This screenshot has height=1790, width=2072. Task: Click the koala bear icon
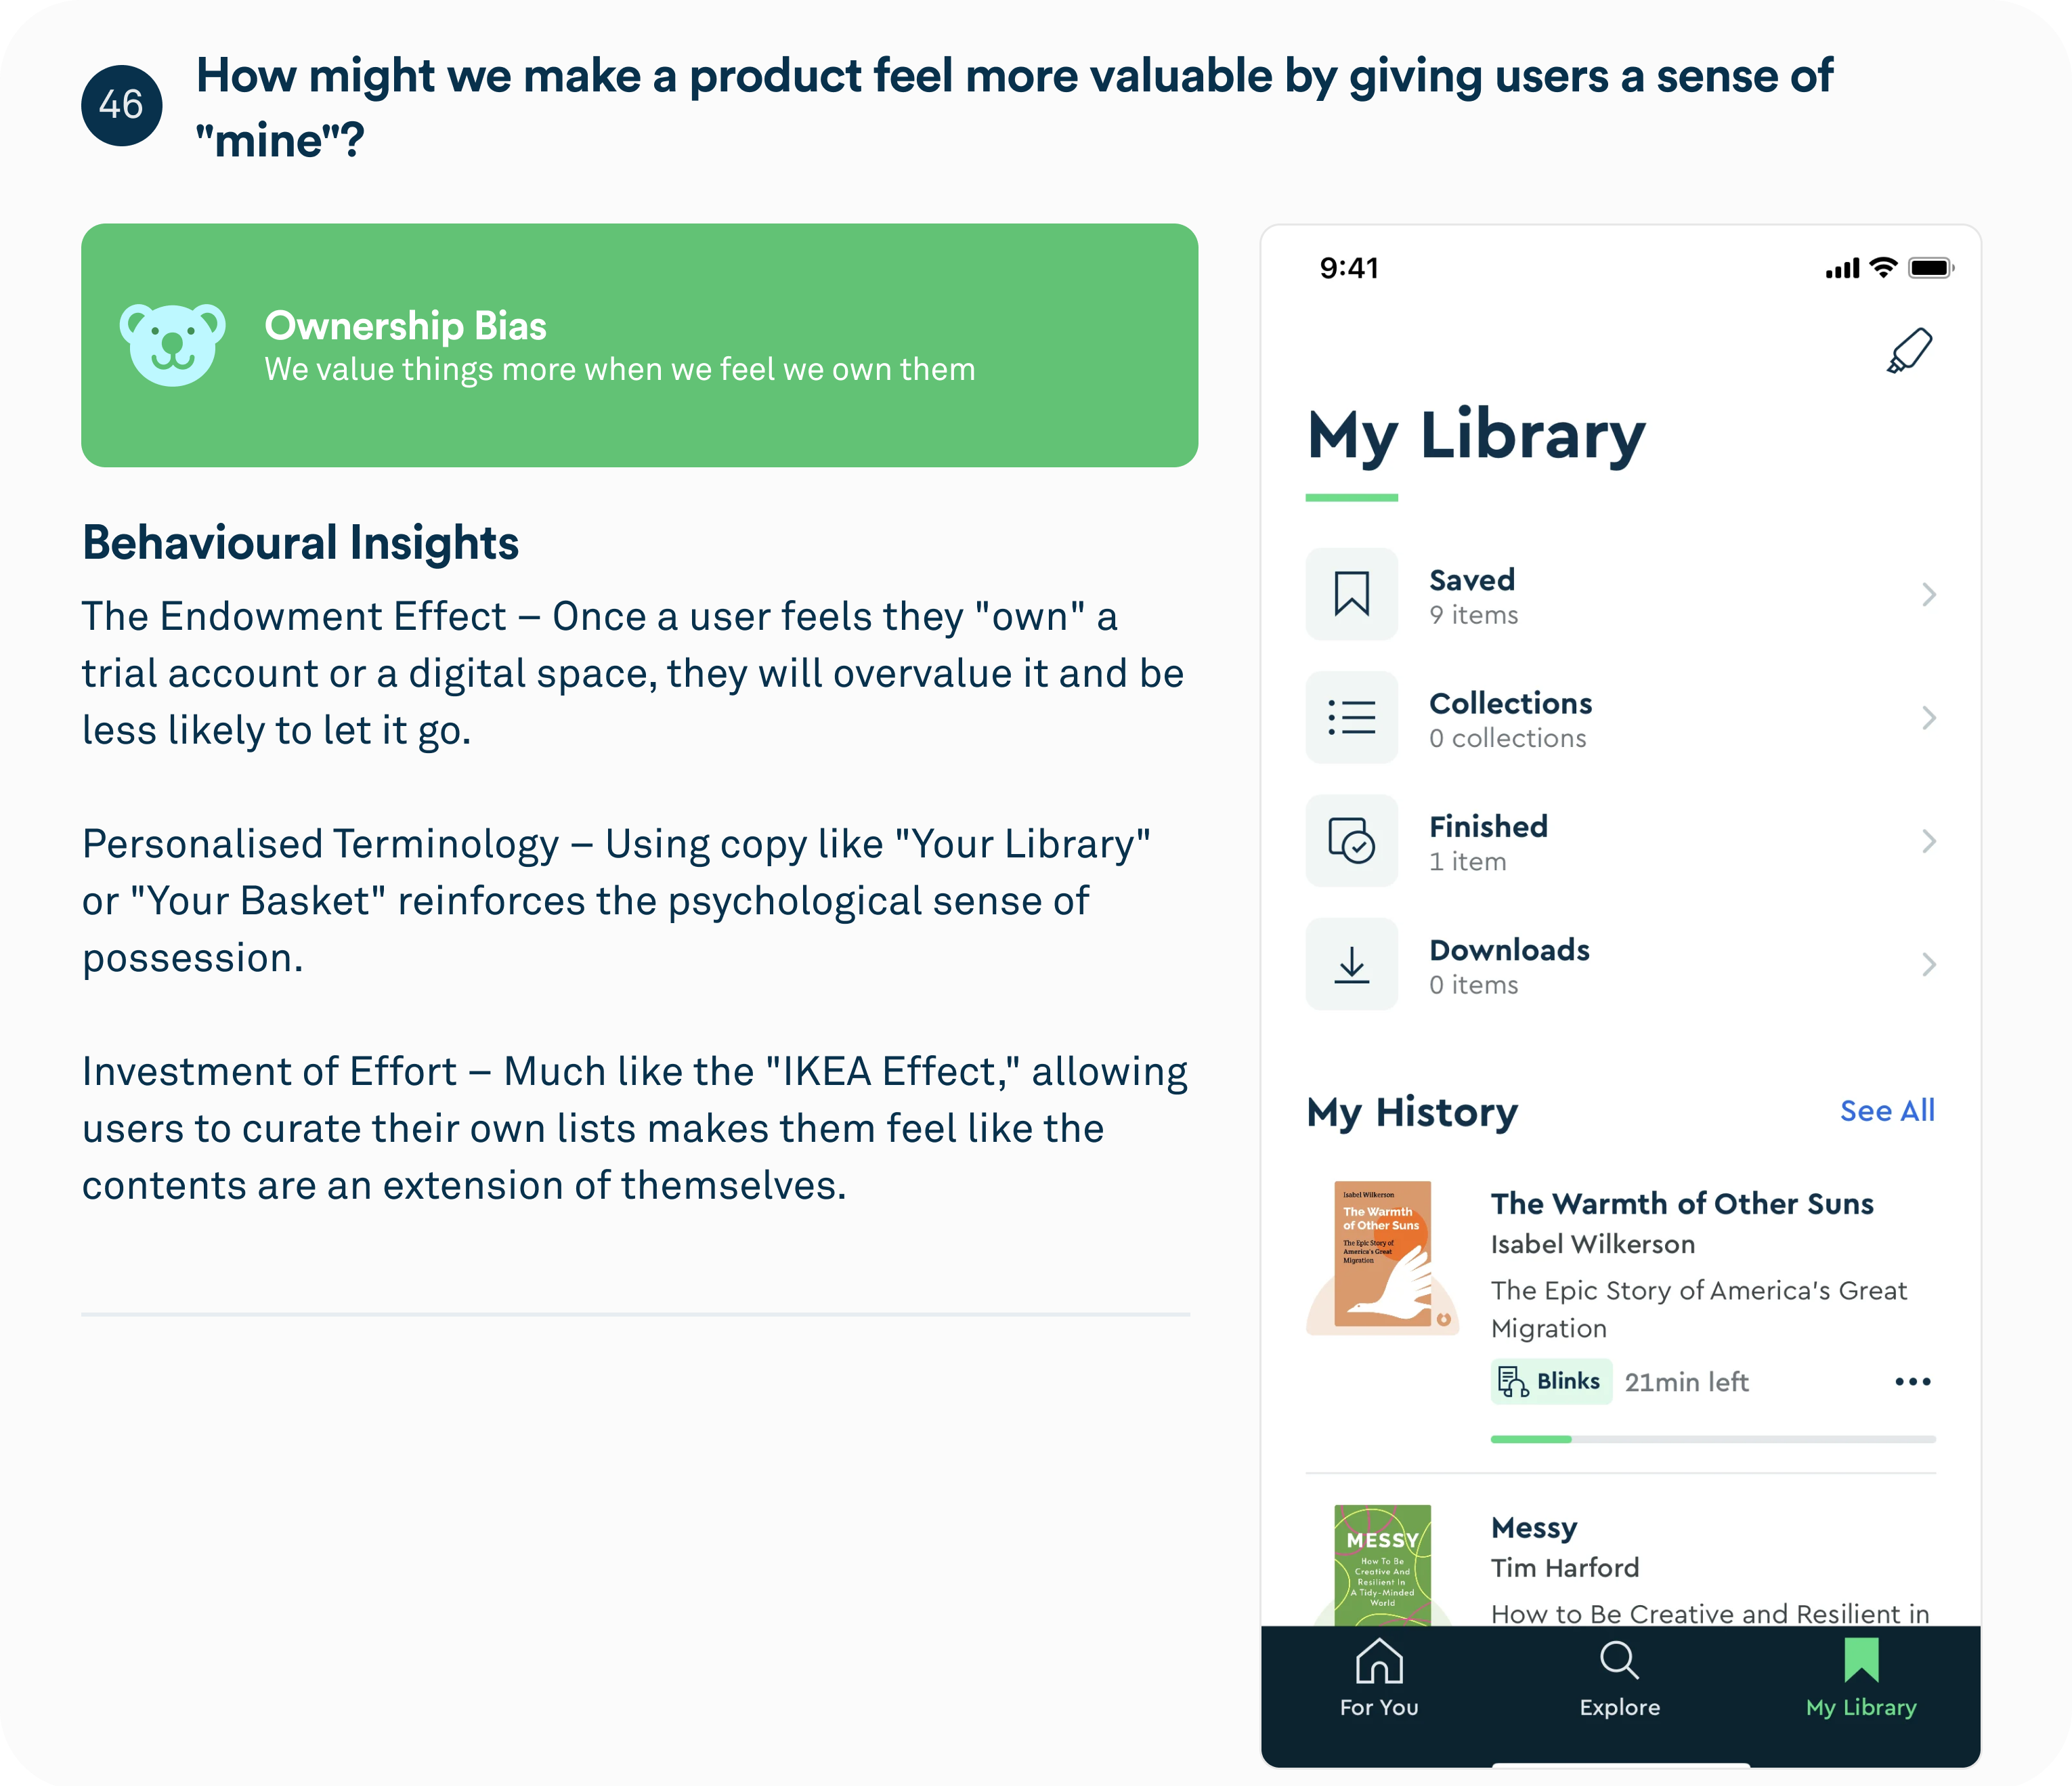(x=172, y=345)
